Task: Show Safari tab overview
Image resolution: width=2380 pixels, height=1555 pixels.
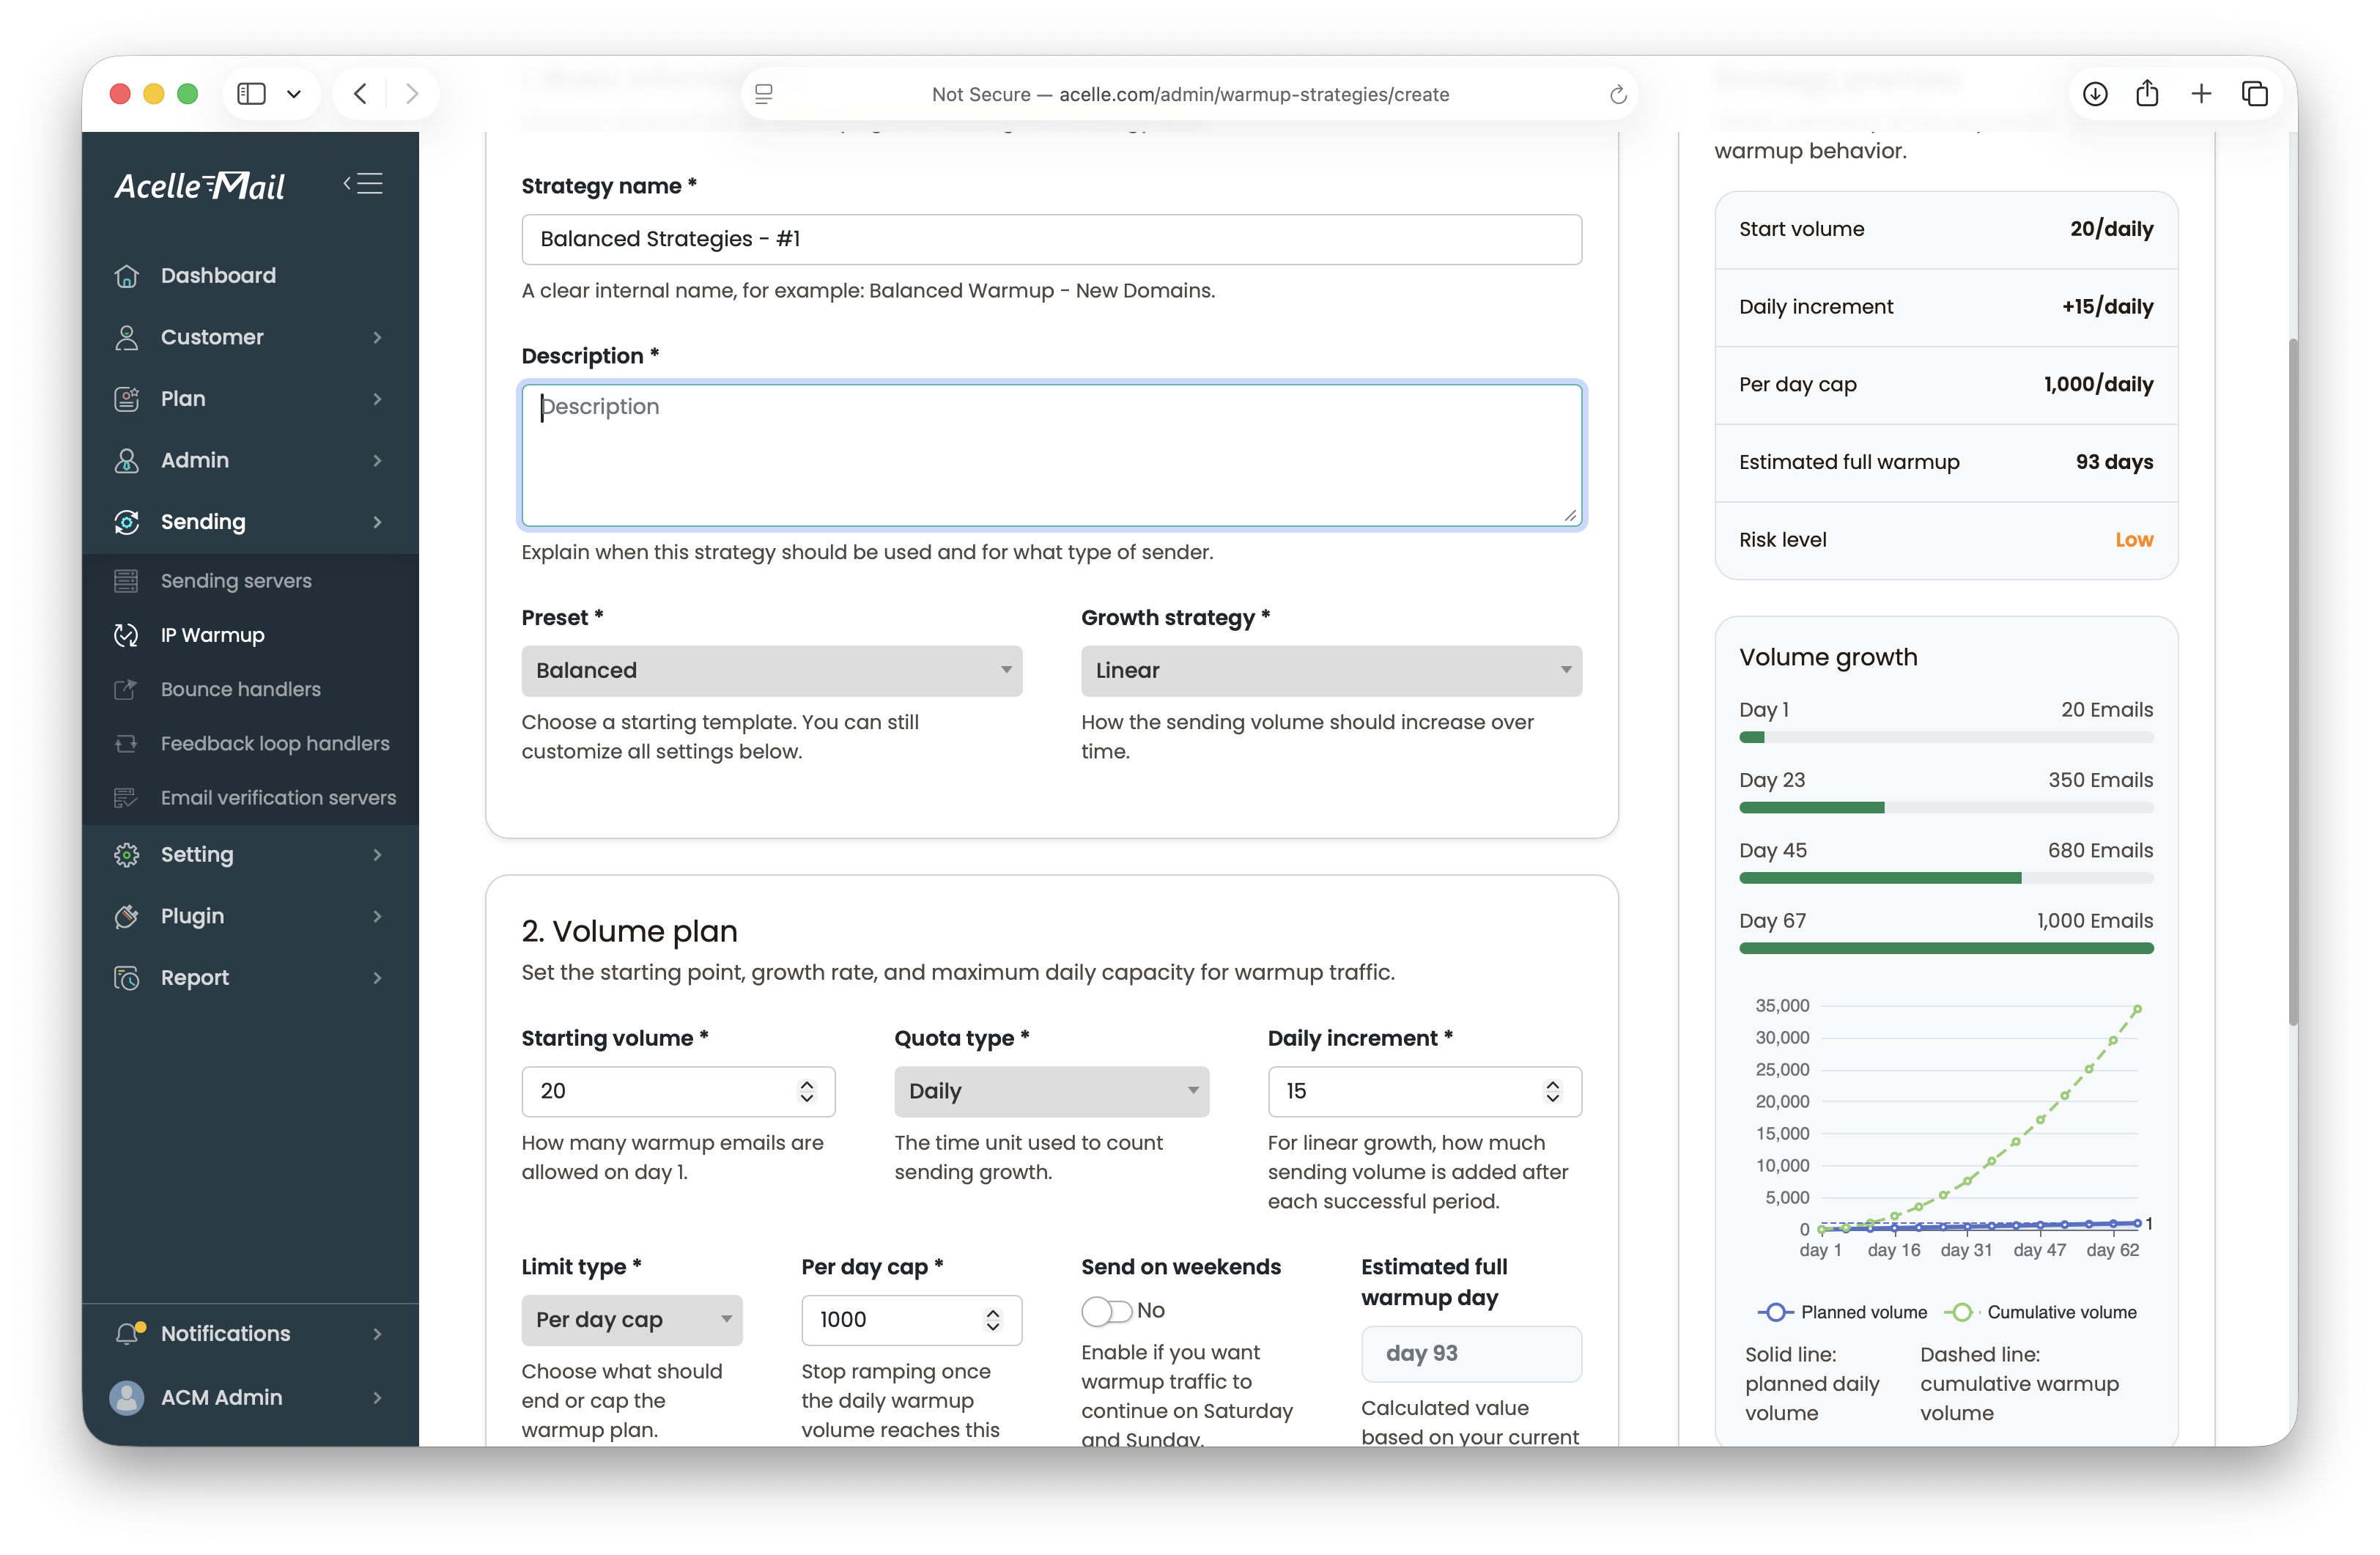Action: (x=2255, y=94)
